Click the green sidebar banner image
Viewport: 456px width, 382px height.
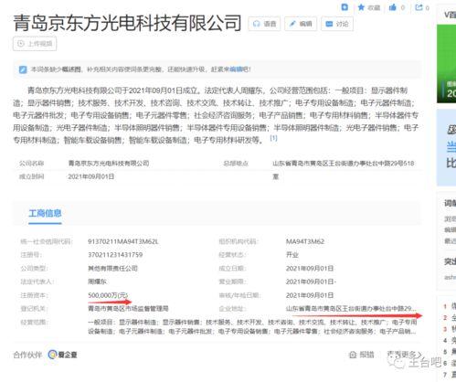pyautogui.click(x=446, y=64)
